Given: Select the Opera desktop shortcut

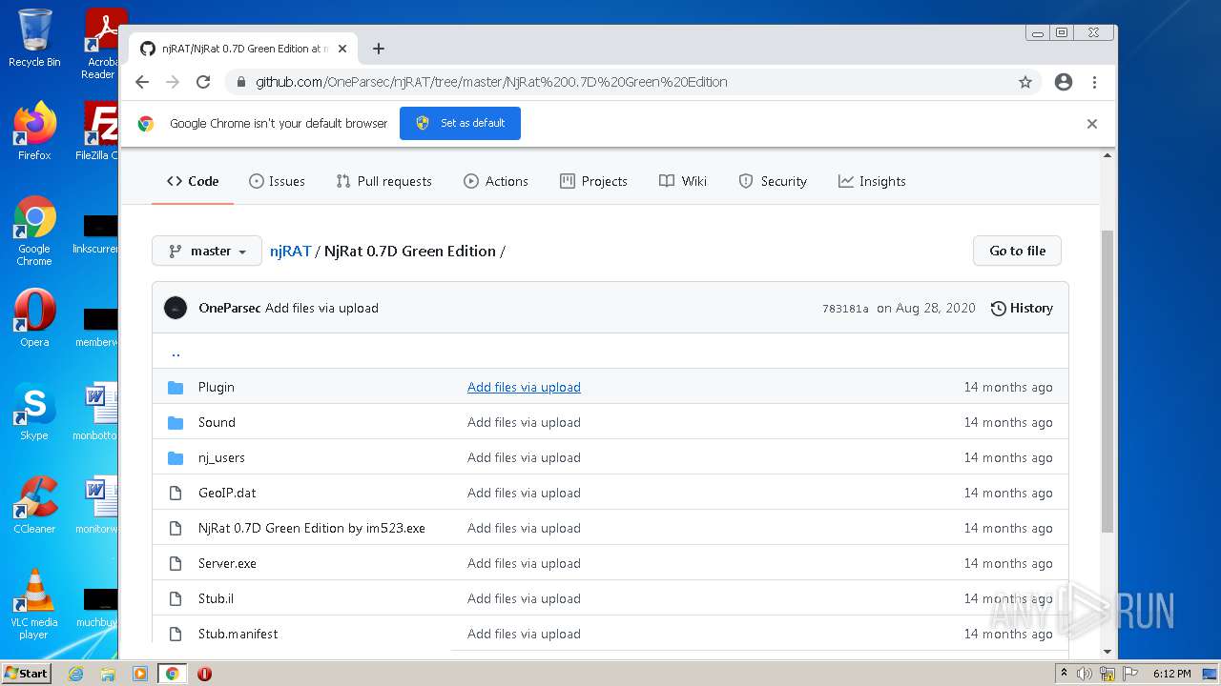Looking at the screenshot, I should [34, 318].
